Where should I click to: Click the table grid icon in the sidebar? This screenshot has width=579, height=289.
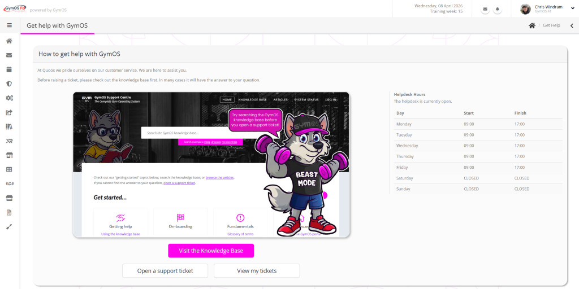9,169
